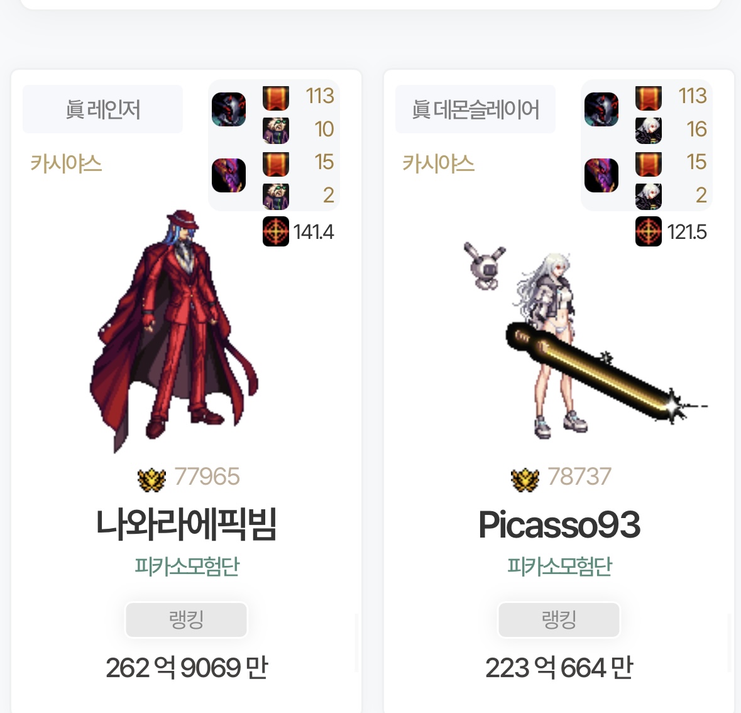Open the 나와라에픽빔 character name
The height and width of the screenshot is (713, 741).
(186, 524)
